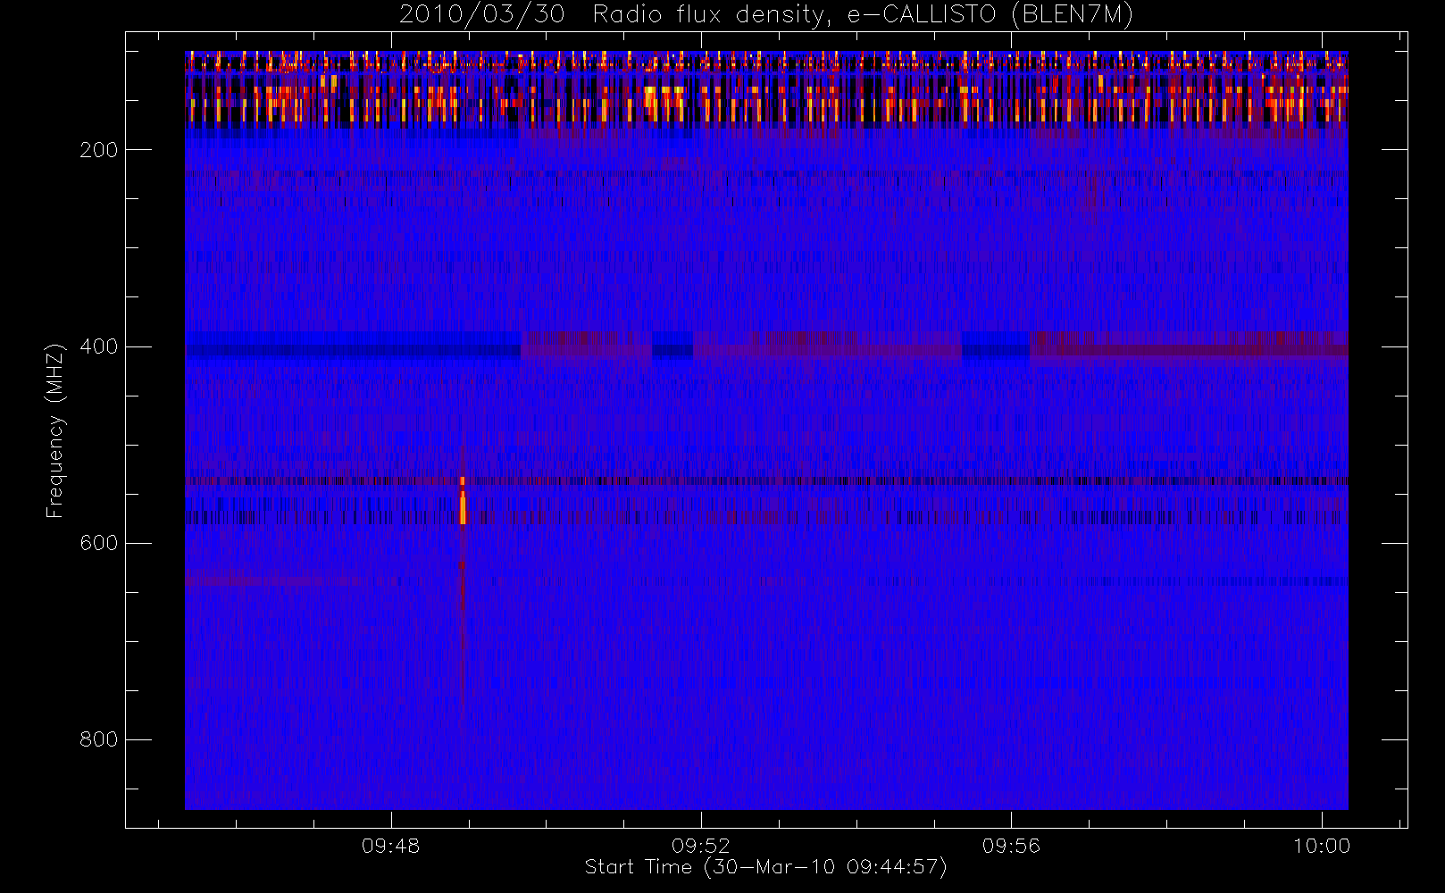Click the 'Frequency (MHZ)' y-axis label
Image resolution: width=1445 pixels, height=893 pixels.
point(55,430)
